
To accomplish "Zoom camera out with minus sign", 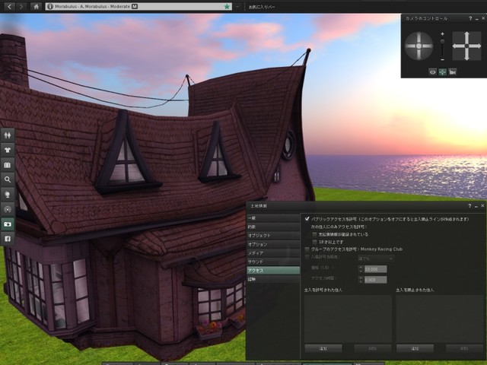I will [x=442, y=59].
